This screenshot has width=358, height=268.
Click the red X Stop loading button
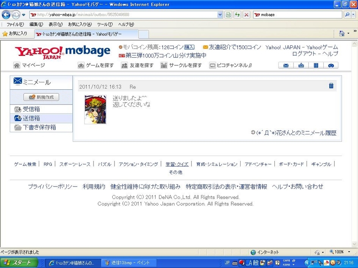pos(246,15)
